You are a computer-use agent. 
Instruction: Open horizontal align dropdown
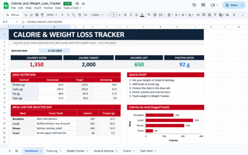[170, 15]
